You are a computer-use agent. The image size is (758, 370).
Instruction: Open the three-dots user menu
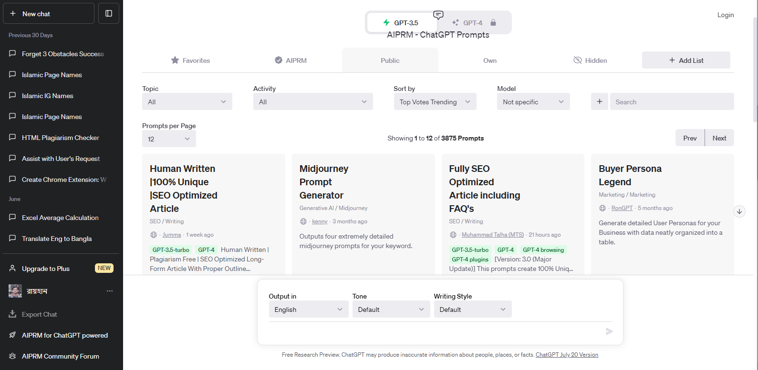(x=110, y=291)
